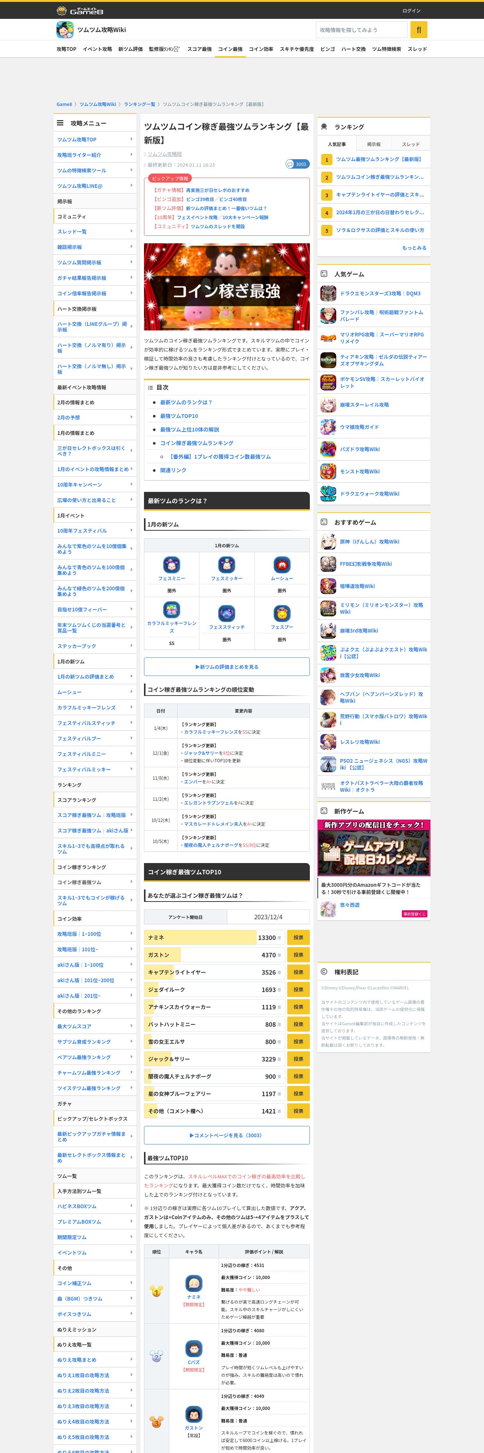Click the ドラクエモンスターズ3 game icon
The image size is (484, 1453).
point(328,293)
